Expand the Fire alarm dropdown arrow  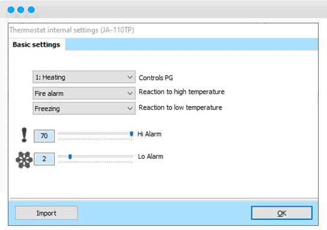(130, 93)
